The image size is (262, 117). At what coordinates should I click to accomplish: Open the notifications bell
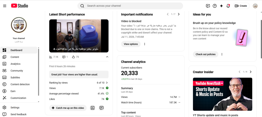pos(228,6)
